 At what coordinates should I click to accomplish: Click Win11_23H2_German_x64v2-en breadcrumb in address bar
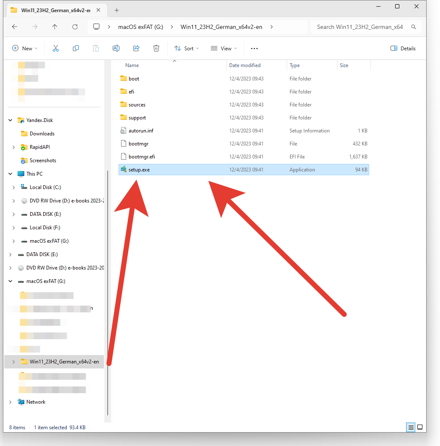pyautogui.click(x=221, y=27)
